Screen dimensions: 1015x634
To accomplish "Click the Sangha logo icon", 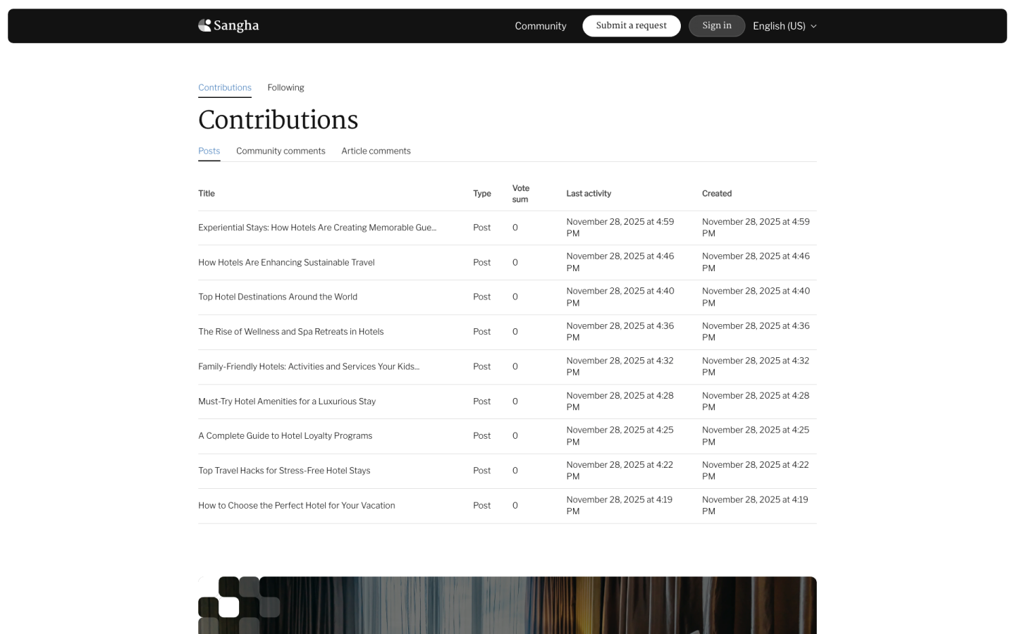I will pos(205,25).
